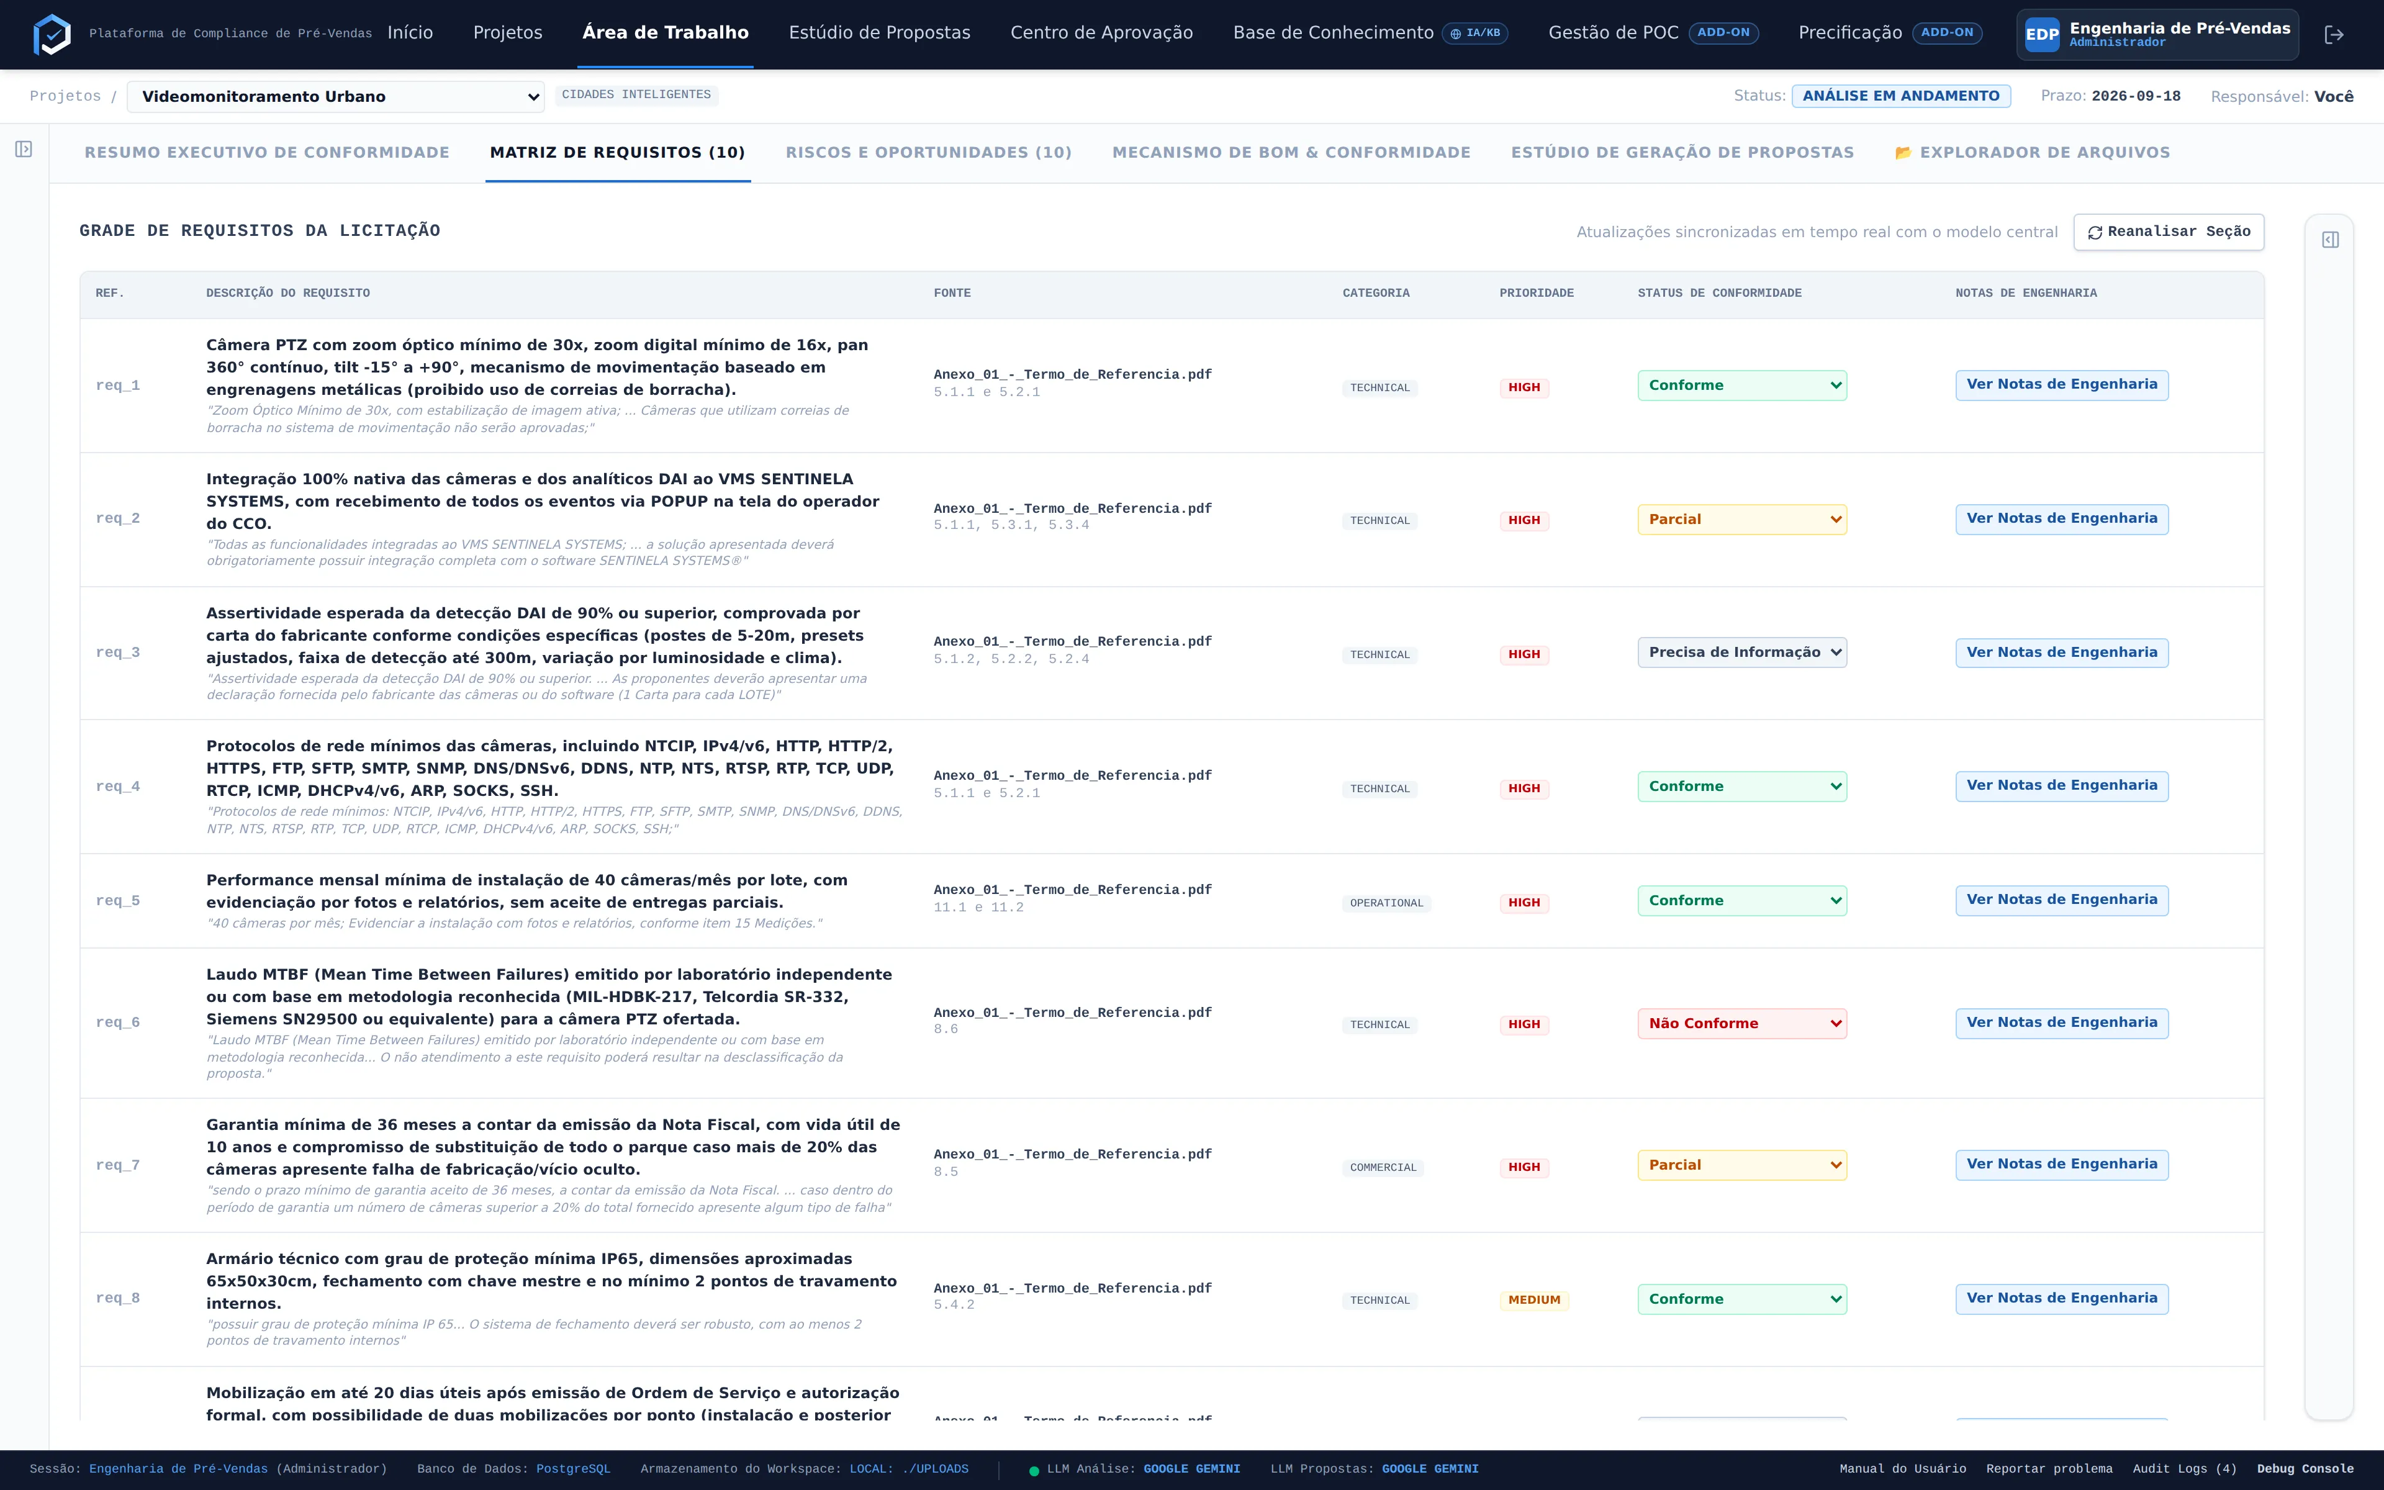Switch to Explorador de Arquivos tab
Image resolution: width=2384 pixels, height=1490 pixels.
pyautogui.click(x=2031, y=153)
